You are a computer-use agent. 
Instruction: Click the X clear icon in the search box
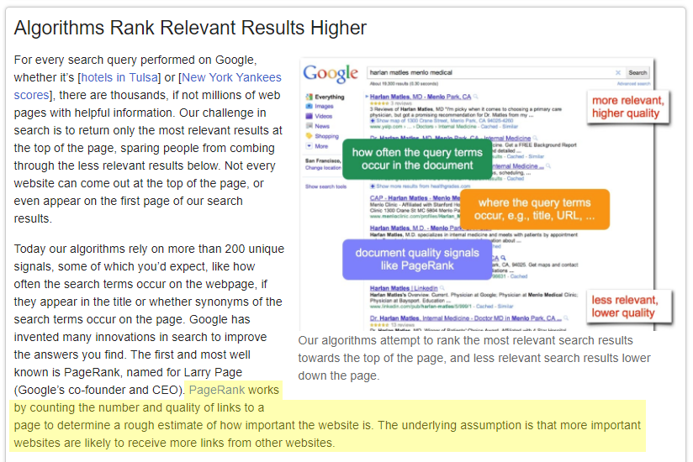click(618, 73)
